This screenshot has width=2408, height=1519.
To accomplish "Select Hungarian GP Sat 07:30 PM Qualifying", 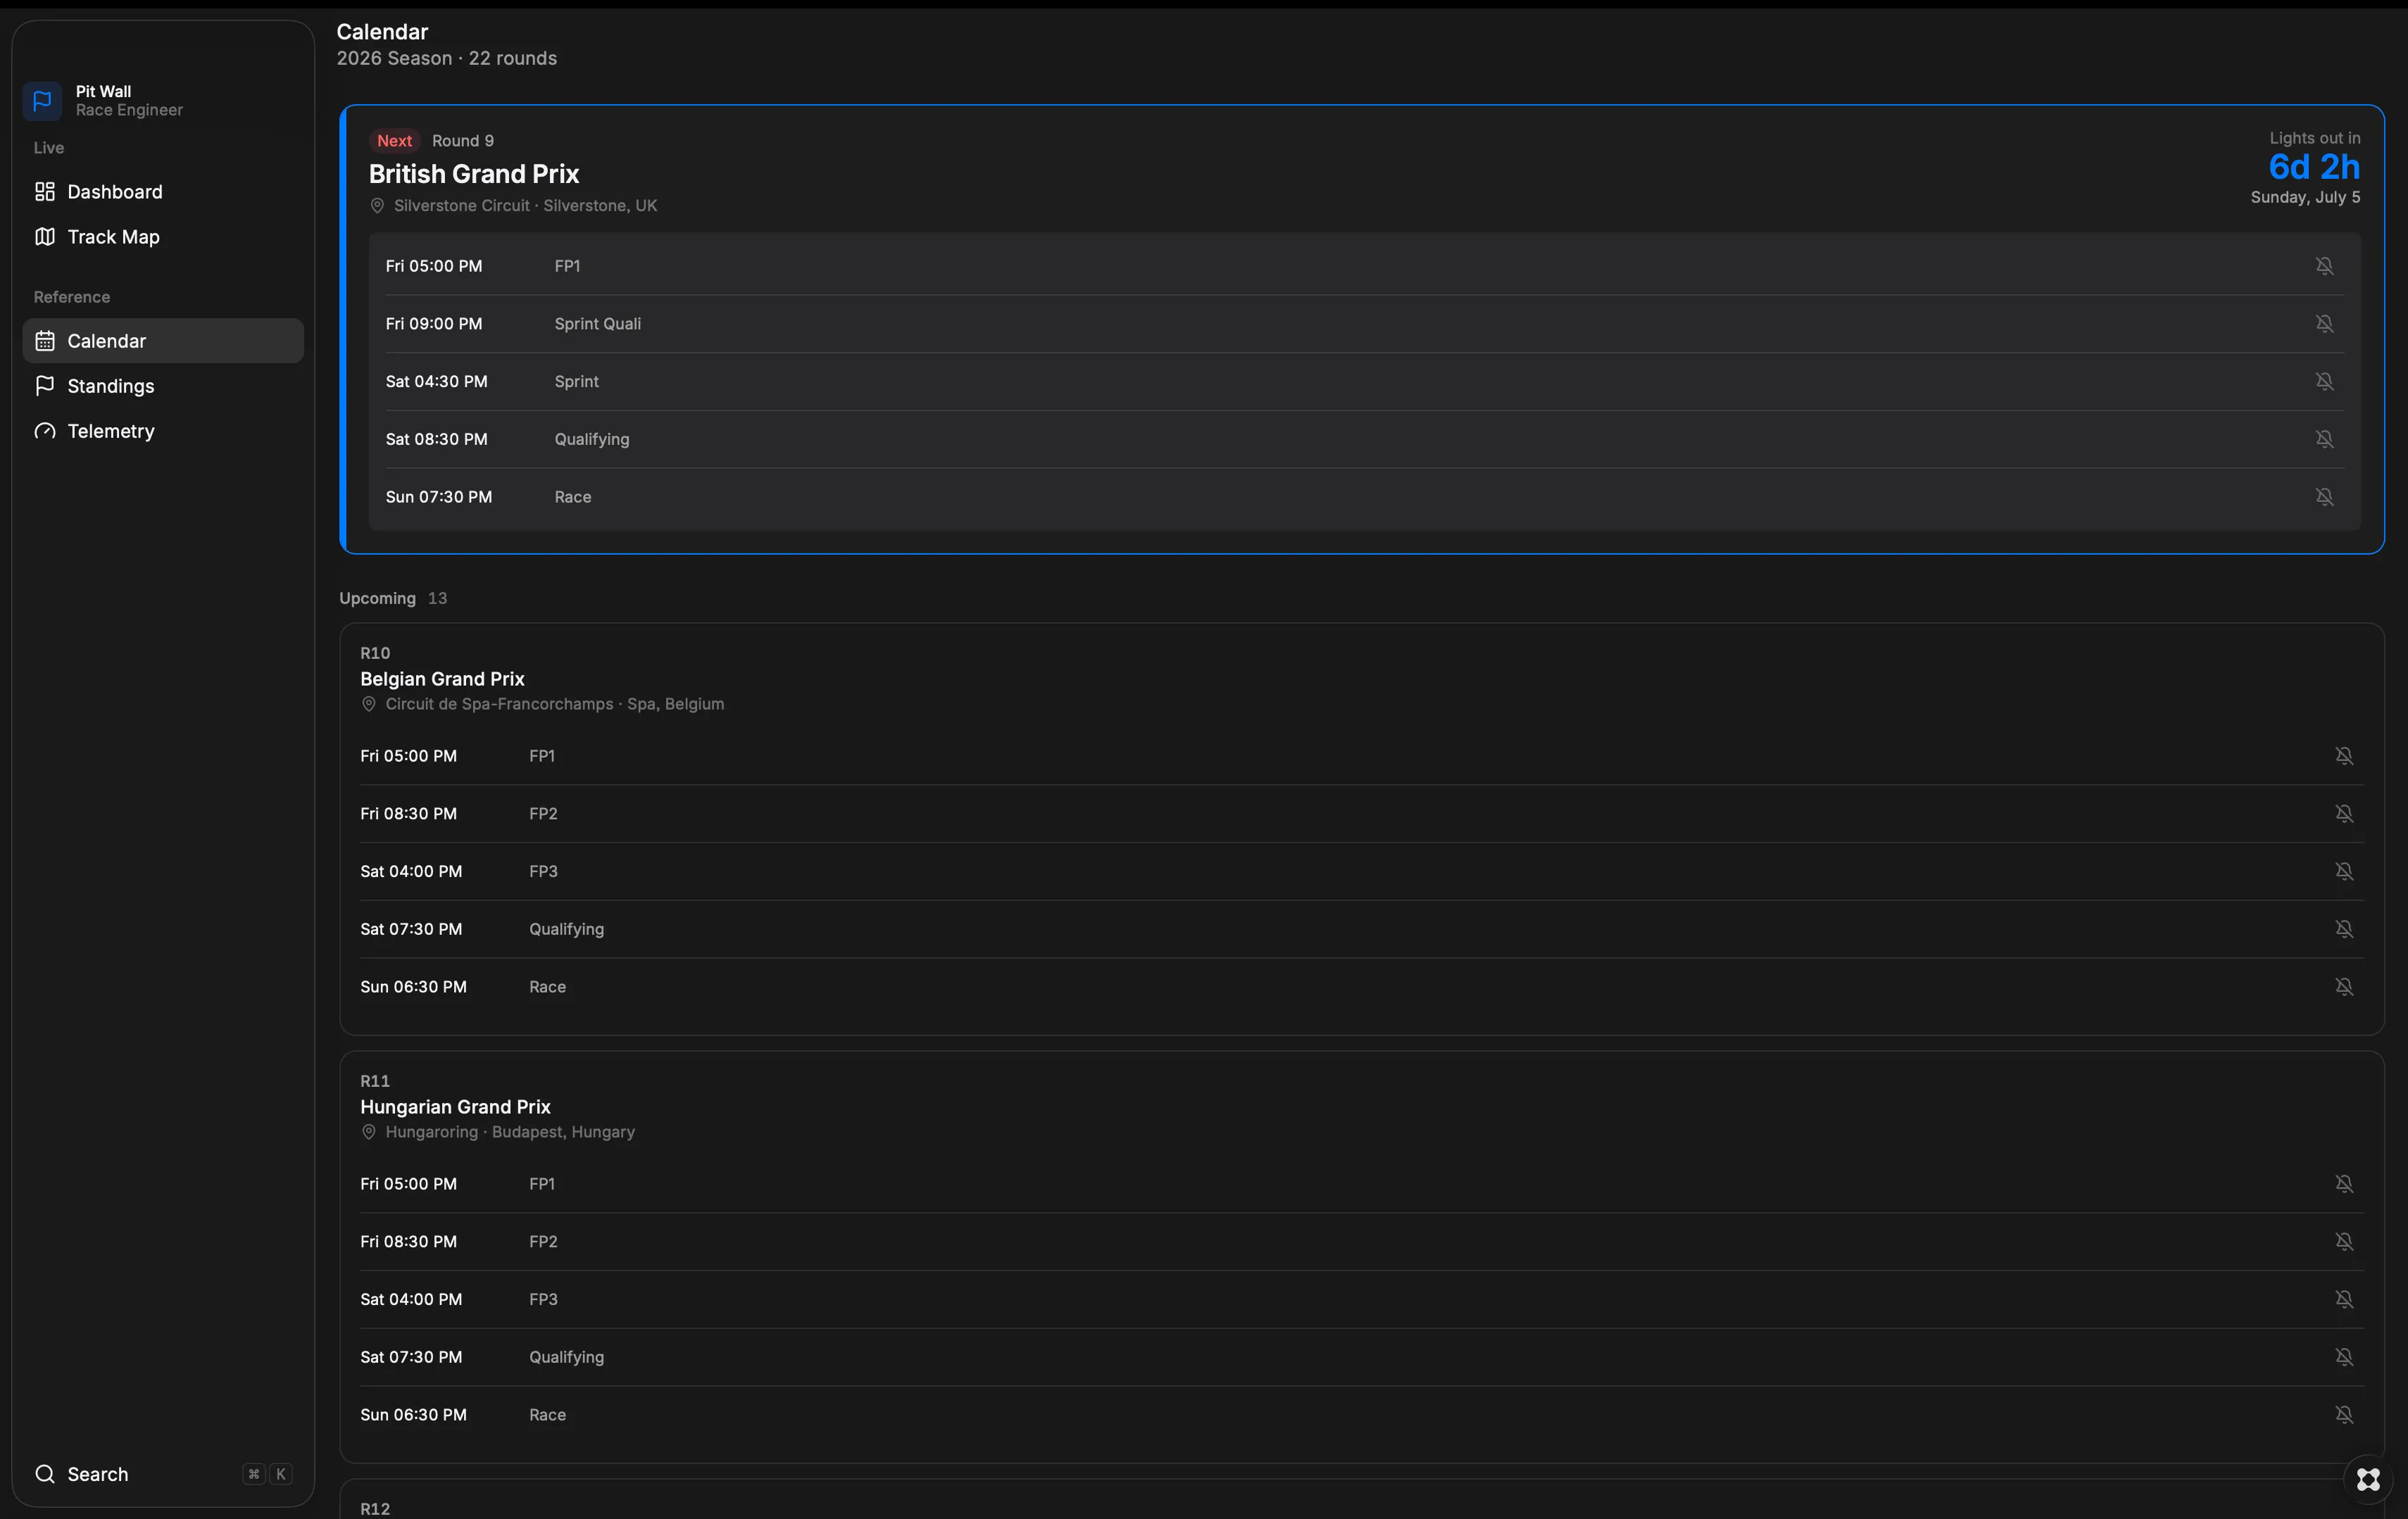I will point(1362,1357).
